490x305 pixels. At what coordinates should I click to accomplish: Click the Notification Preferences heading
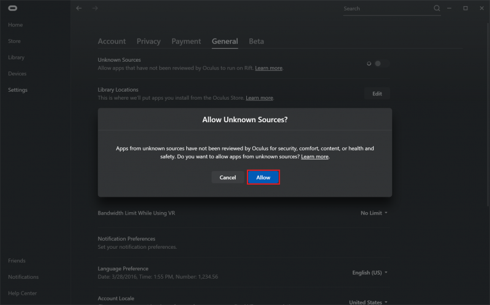click(x=126, y=238)
